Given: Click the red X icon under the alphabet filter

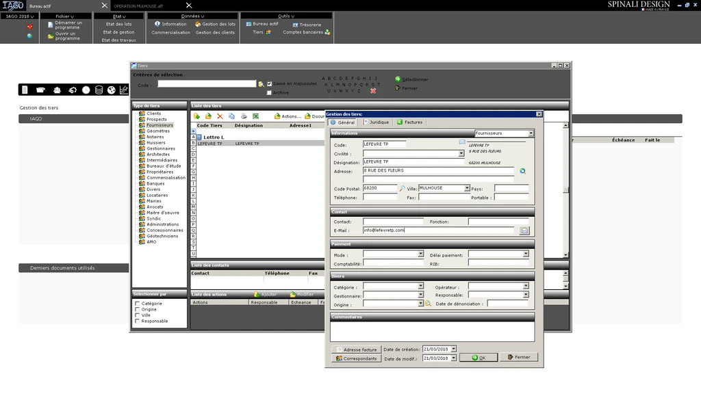Looking at the screenshot, I should [373, 90].
